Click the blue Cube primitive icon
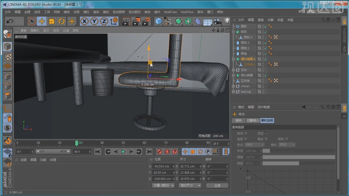This screenshot has width=349, height=196. [x=159, y=21]
